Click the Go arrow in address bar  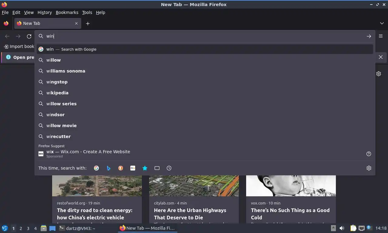[369, 36]
